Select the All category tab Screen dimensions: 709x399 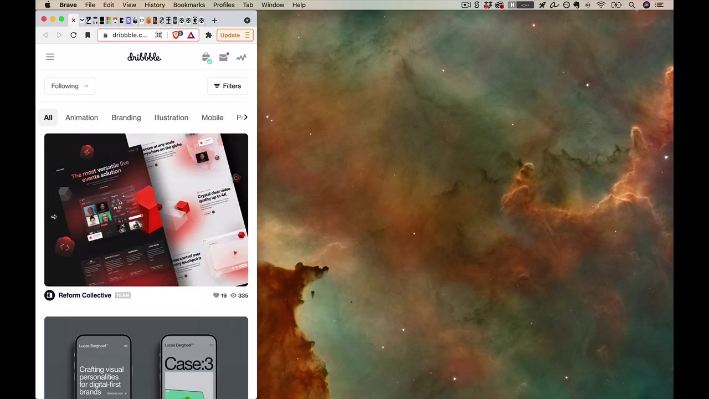48,117
